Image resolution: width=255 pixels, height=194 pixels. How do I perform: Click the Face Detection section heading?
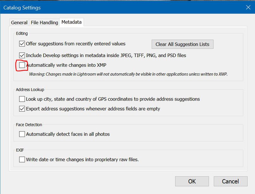click(29, 125)
